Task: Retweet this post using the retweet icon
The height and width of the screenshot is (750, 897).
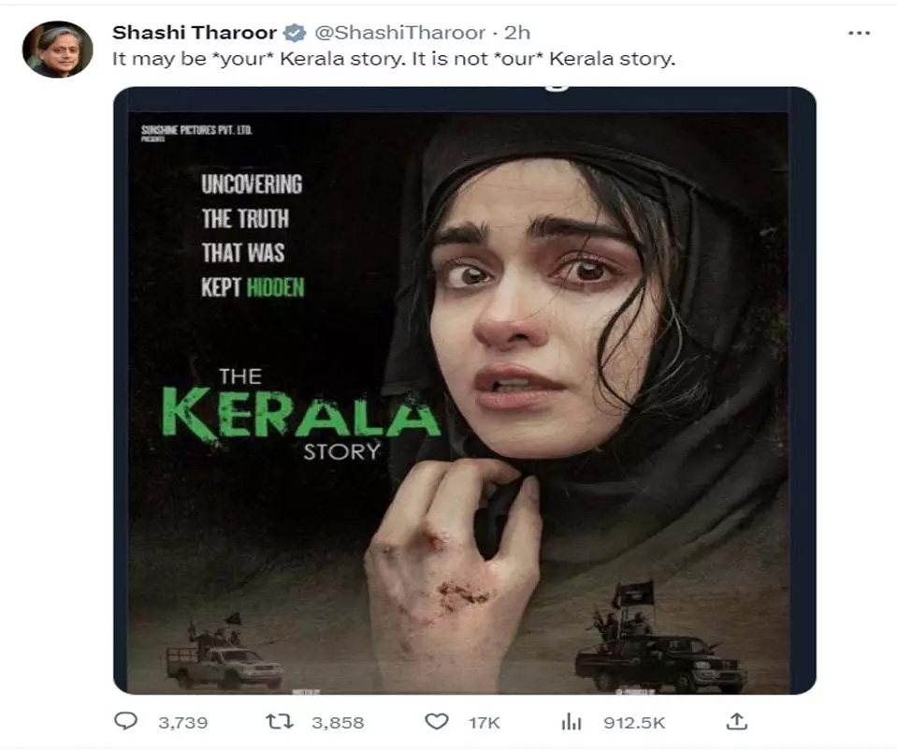Action: tap(280, 721)
